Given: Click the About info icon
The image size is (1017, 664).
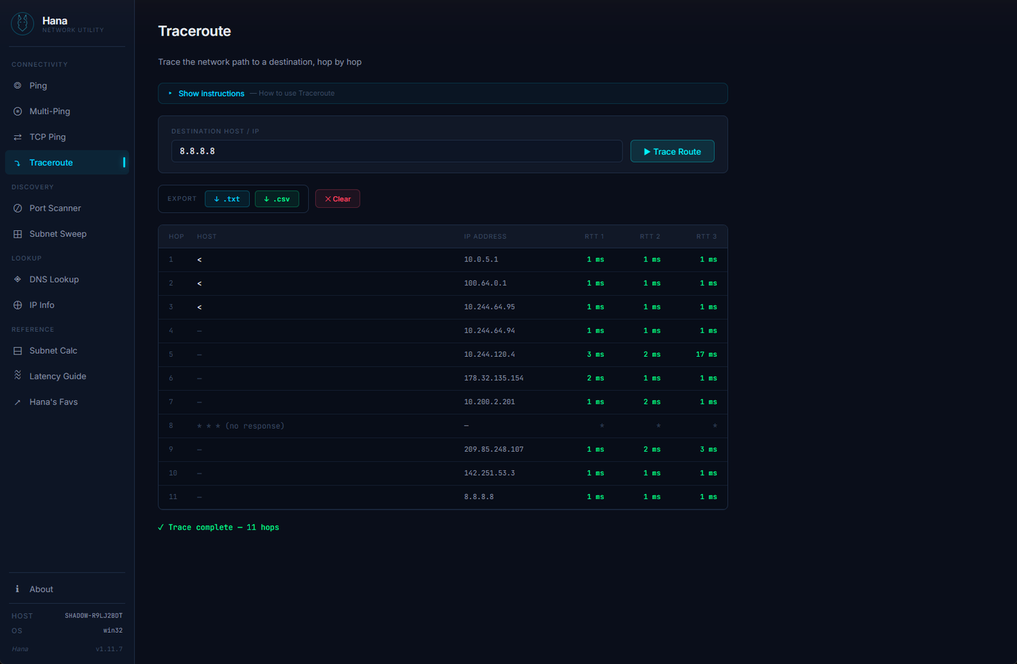Looking at the screenshot, I should click(17, 589).
